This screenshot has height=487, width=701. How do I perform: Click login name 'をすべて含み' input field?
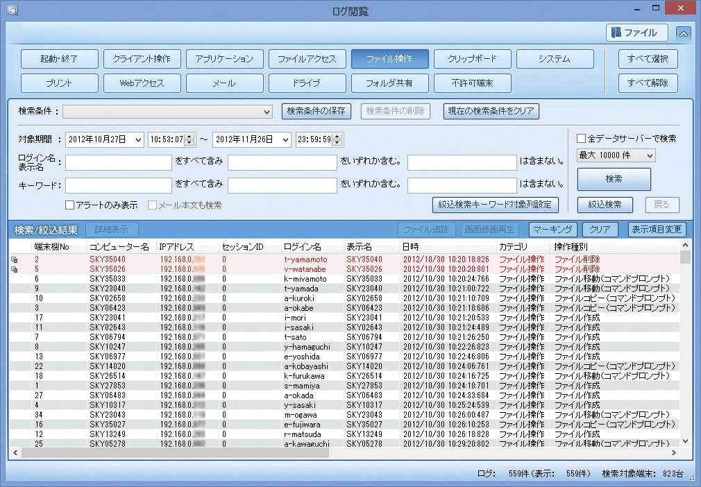pyautogui.click(x=119, y=162)
